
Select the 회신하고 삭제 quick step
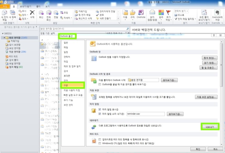(84, 18)
